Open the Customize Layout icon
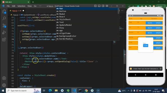 coord(107,6)
